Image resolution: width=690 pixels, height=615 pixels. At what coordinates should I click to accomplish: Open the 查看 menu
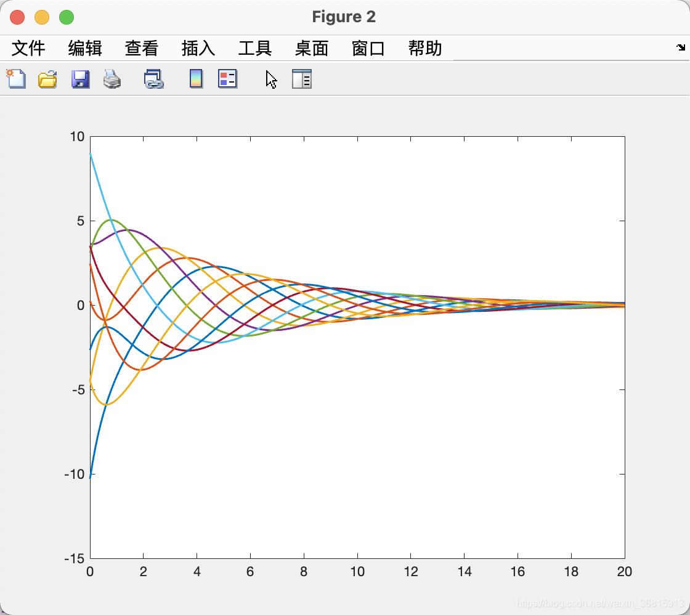[141, 49]
